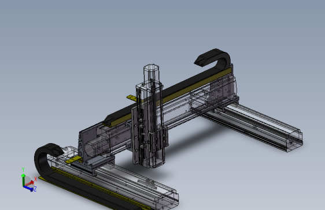Select the yellow bracket tab near the lower cable chain
The width and height of the screenshot is (325, 210).
coord(73,160)
